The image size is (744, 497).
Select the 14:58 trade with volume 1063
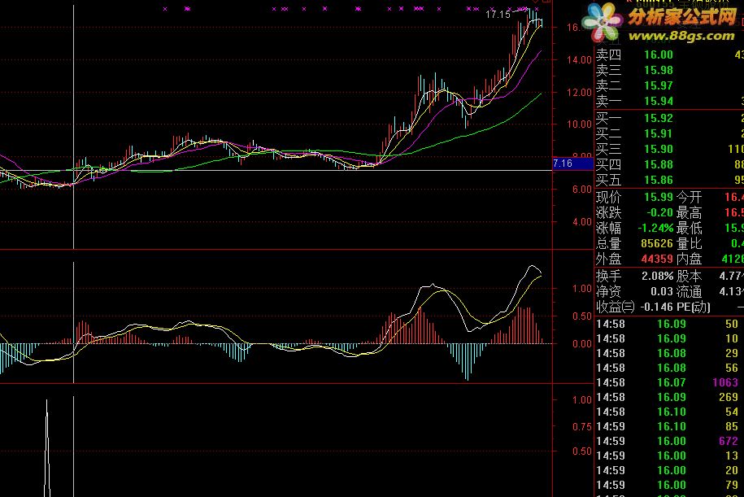click(667, 382)
